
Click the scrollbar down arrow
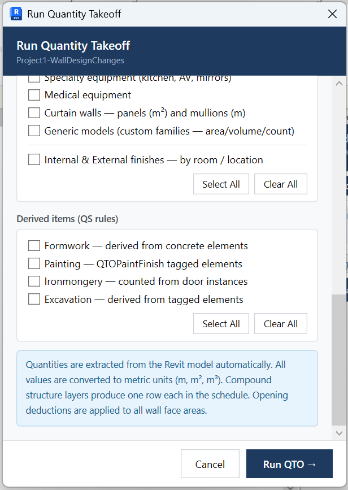[340, 433]
